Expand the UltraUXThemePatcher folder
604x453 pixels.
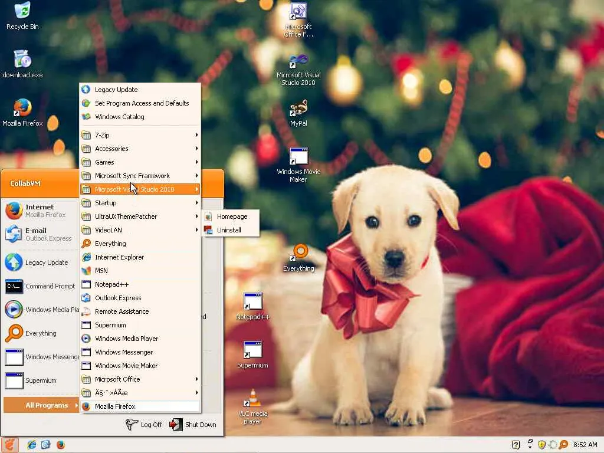(140, 216)
